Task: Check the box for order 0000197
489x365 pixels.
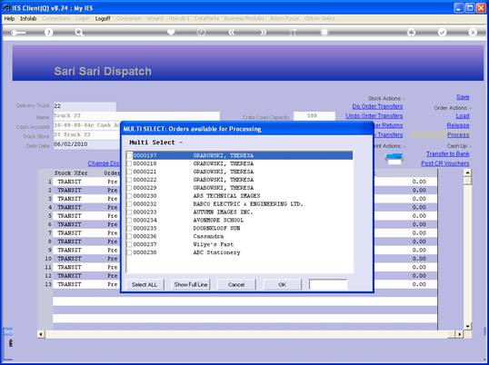Action: (129, 155)
